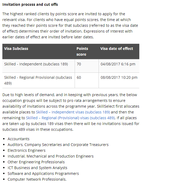Image resolution: width=184 pixels, height=183 pixels.
Task: Select the Electronics Engineers list item
Action: pyautogui.click(x=27, y=150)
